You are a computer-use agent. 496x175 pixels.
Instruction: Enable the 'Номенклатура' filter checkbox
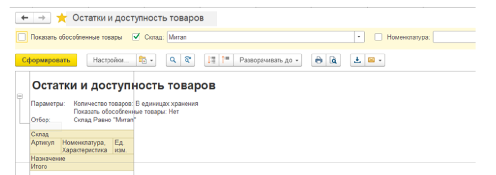pos(378,37)
